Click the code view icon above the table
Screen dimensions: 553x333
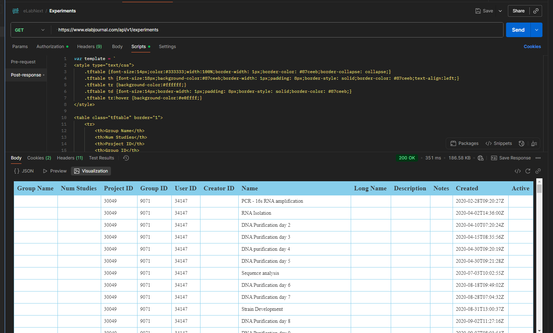coord(518,171)
